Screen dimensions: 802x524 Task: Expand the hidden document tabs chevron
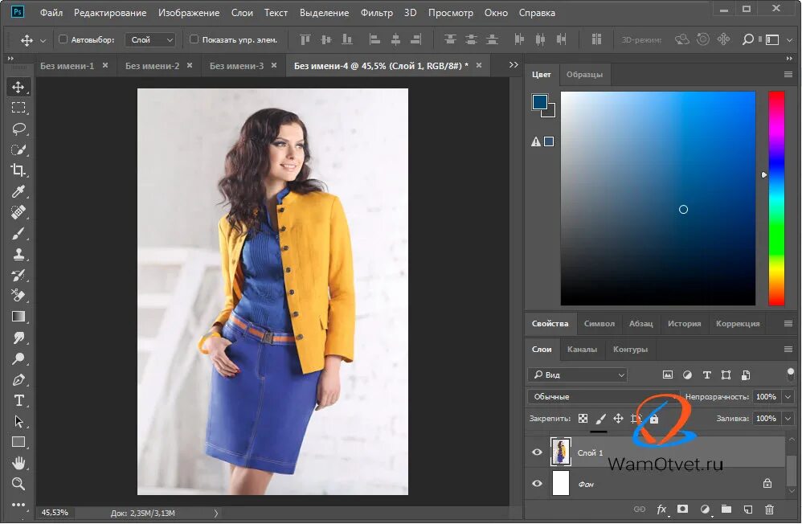click(514, 65)
